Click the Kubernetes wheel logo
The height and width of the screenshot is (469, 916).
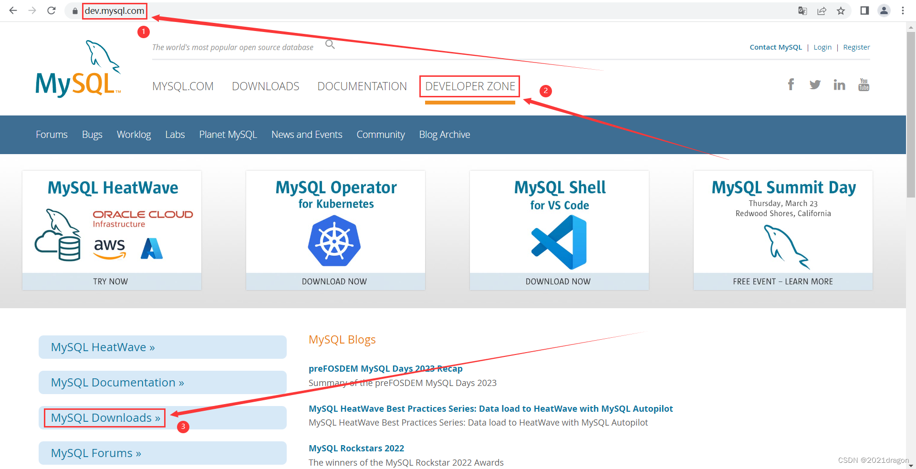point(334,240)
